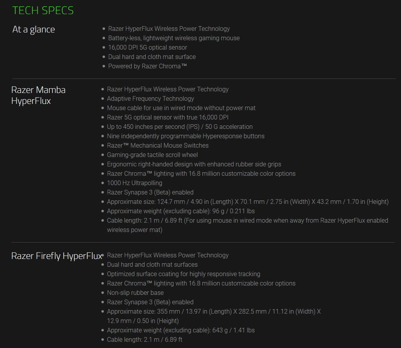Click the 16,000 DPI 5G optical sensor line
The width and height of the screenshot is (401, 348).
click(147, 48)
